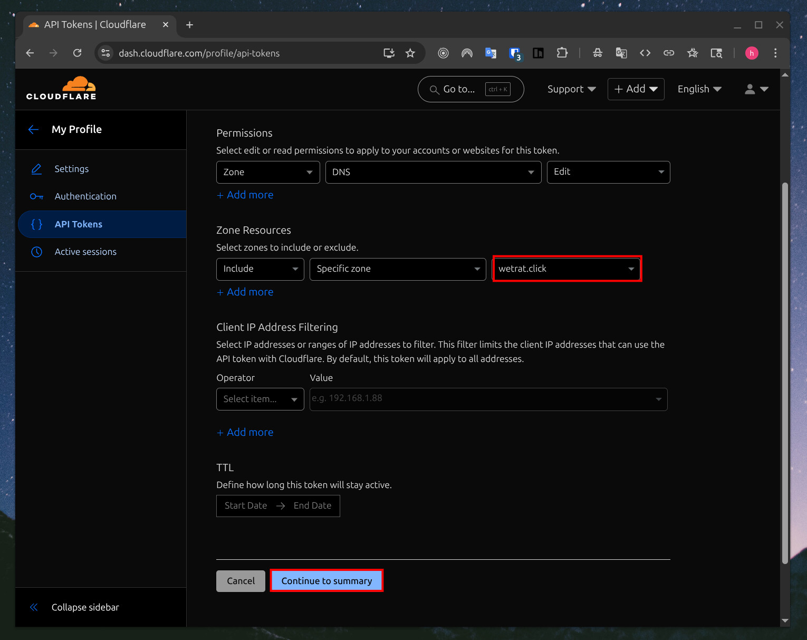807x640 pixels.
Task: Click My Profile heading in sidebar
Action: click(76, 129)
